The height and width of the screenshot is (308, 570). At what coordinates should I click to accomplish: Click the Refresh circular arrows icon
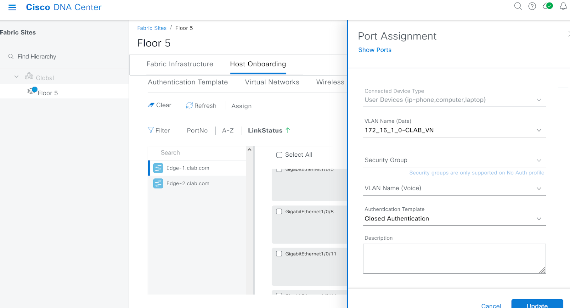[190, 105]
